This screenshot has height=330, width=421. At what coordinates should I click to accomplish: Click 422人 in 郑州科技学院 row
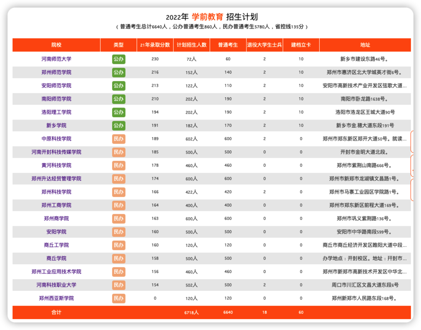pyautogui.click(x=191, y=192)
